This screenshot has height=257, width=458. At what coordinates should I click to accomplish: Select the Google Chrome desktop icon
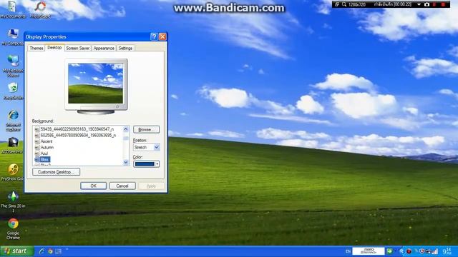(x=13, y=228)
